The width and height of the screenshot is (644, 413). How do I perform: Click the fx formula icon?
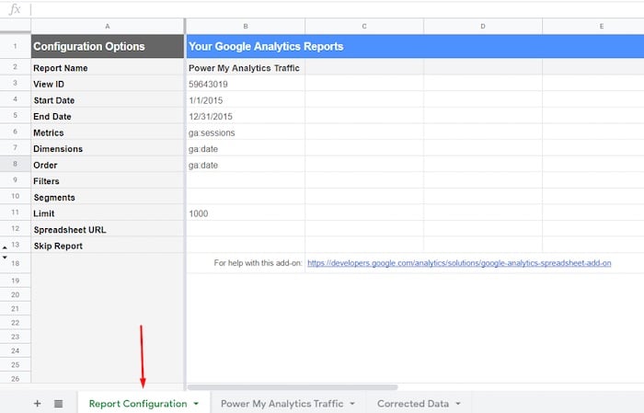(x=15, y=9)
